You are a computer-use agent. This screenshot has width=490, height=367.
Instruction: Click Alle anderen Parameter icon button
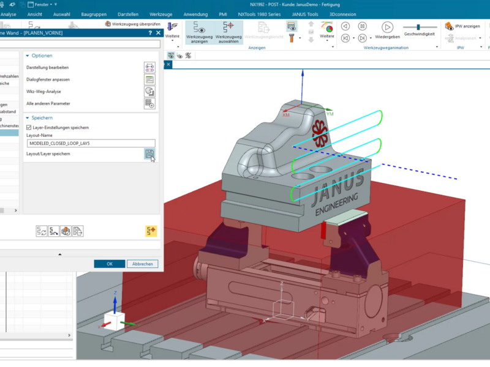(x=149, y=103)
